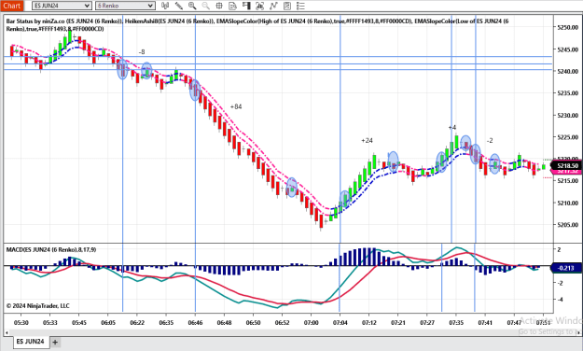Open the data box icon

(233, 6)
